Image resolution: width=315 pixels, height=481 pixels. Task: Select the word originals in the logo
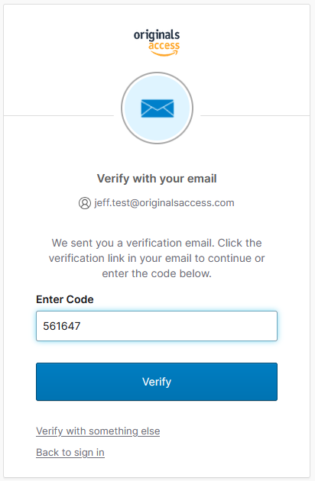pyautogui.click(x=157, y=35)
